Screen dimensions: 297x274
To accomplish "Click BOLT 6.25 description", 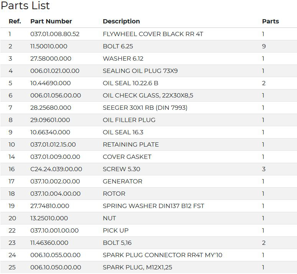I will (118, 46).
